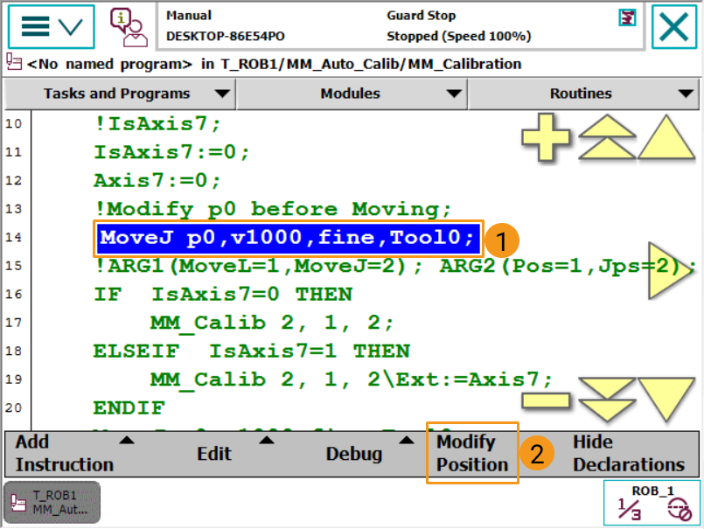Zoom in with the yellow plus icon
Image resolution: width=704 pixels, height=529 pixels.
546,137
